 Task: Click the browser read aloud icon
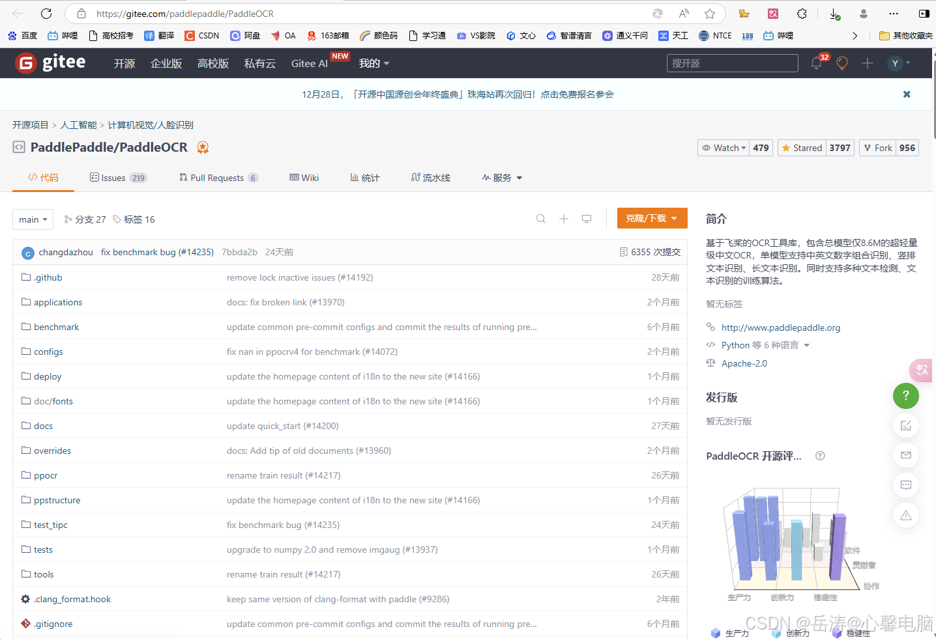coord(684,14)
